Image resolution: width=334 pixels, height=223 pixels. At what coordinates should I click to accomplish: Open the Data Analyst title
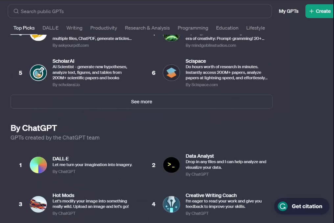200,156
